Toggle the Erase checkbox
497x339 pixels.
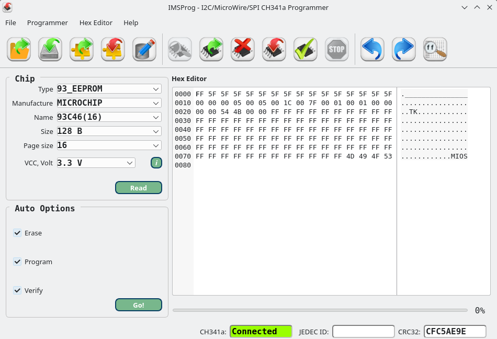pyautogui.click(x=17, y=233)
